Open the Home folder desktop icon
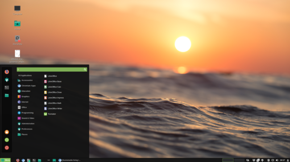Image resolution: width=290 pixels, height=162 pixels. point(17,25)
